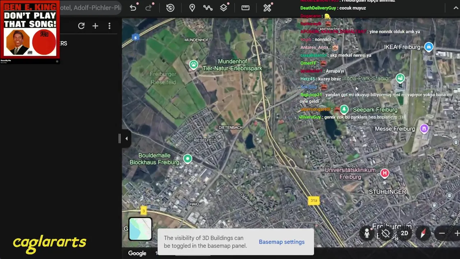Collapse the side panel with the arrow handle
Viewport: 460px width, 259px height.
126,138
